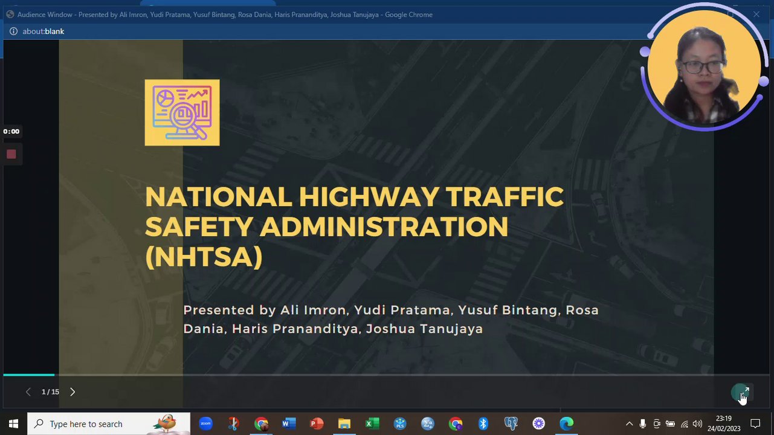
Task: Open the PLS app in taskbar
Action: pos(400,424)
